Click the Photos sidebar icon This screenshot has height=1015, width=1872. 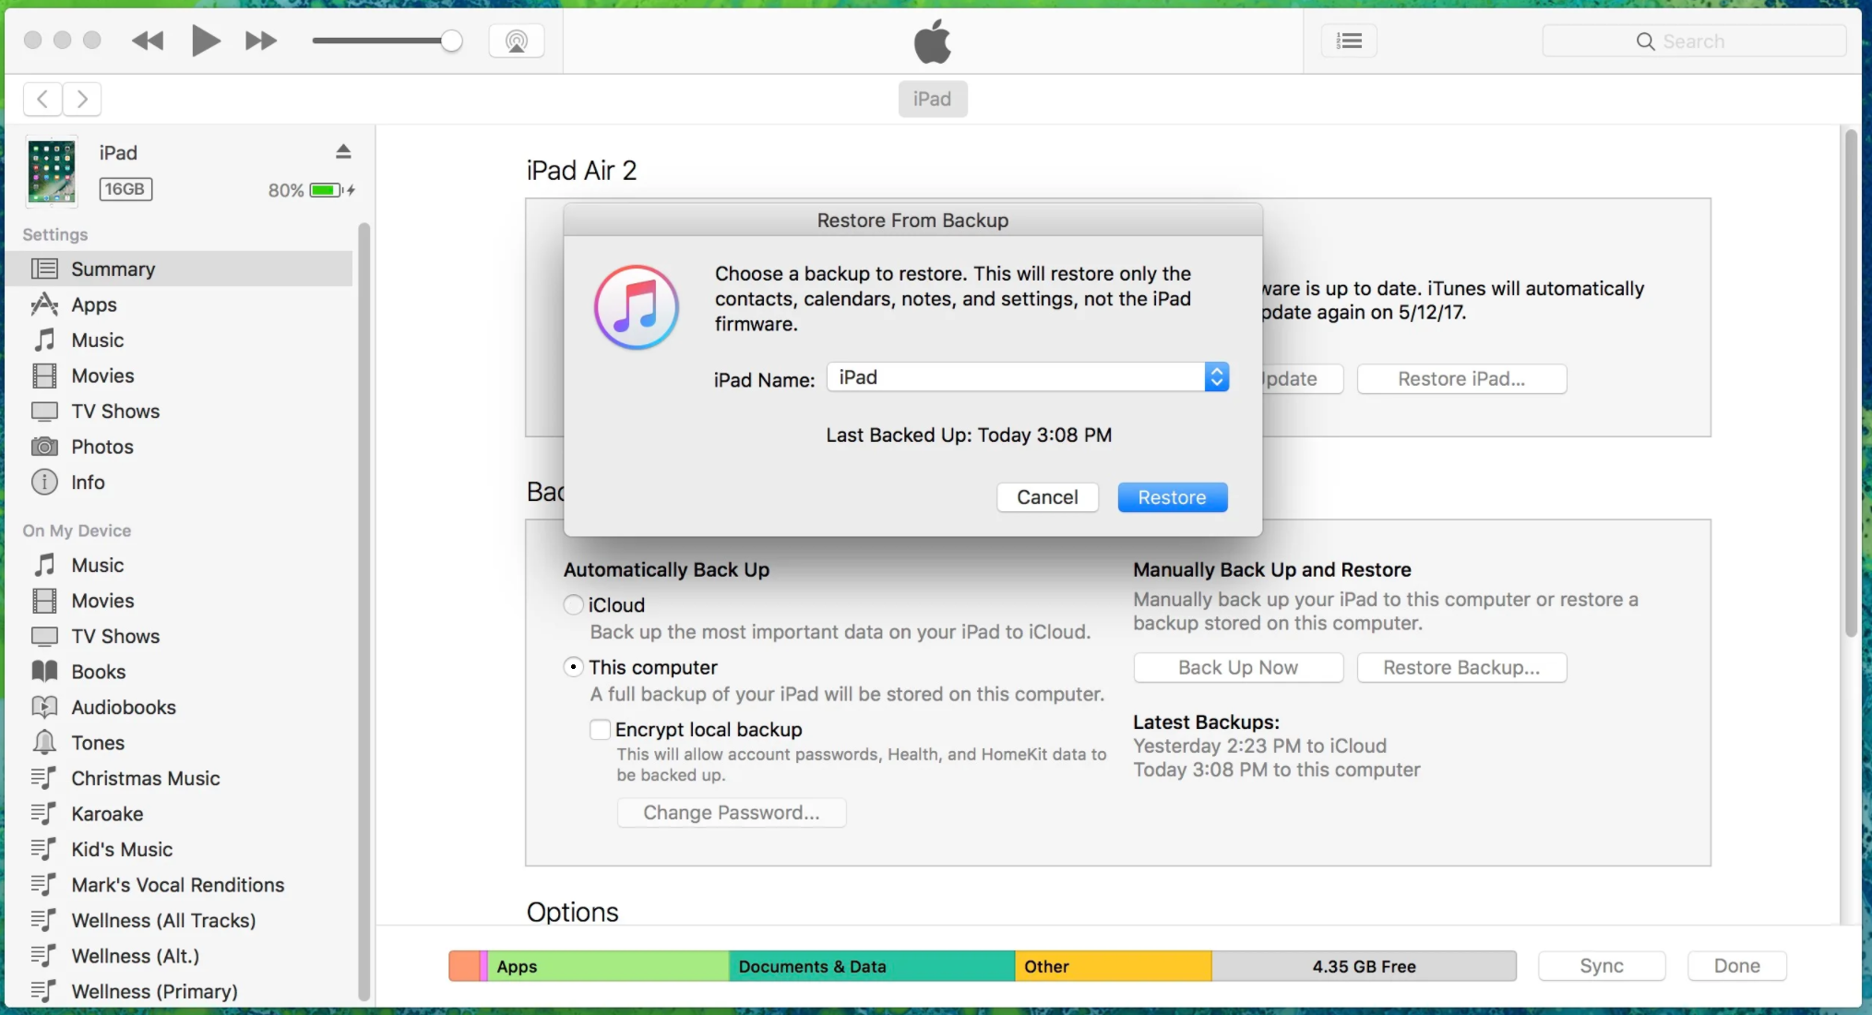coord(43,447)
